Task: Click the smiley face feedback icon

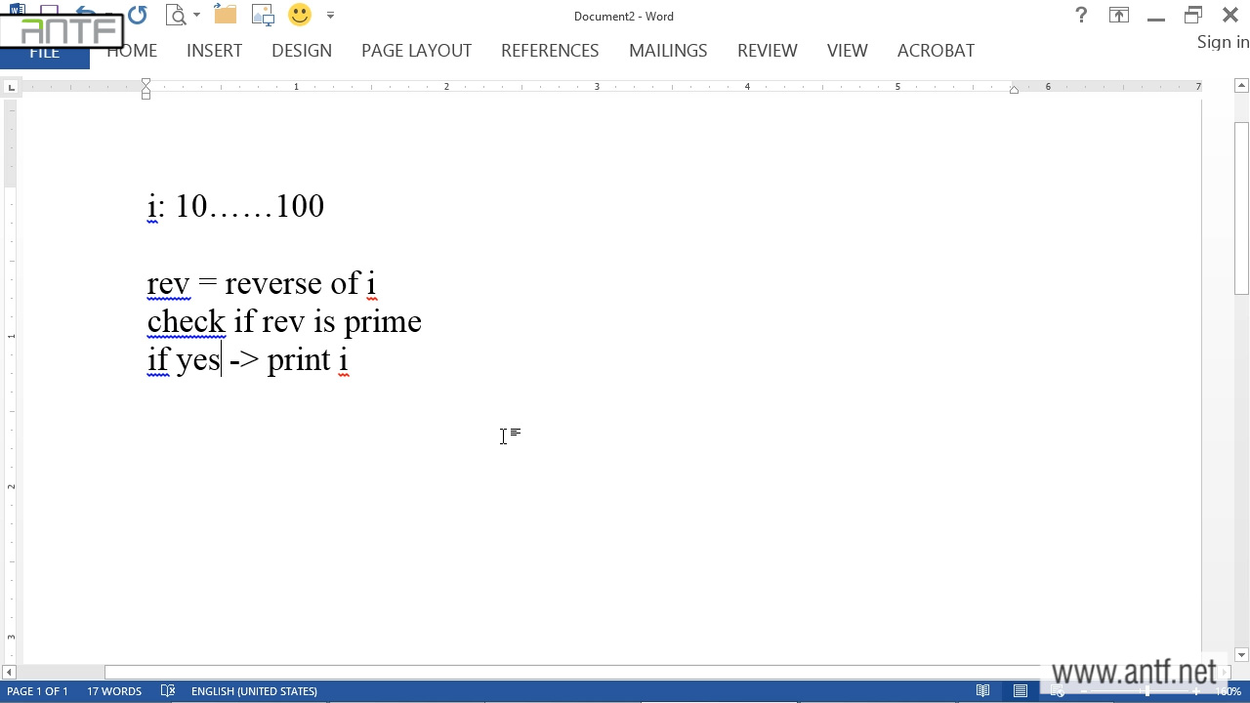Action: [x=300, y=16]
